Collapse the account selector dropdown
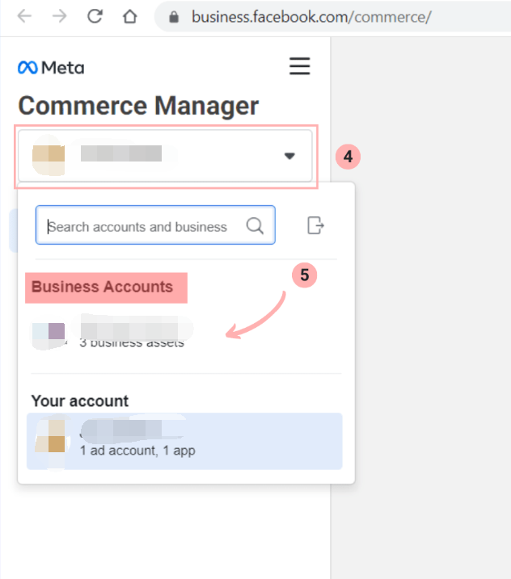The image size is (511, 579). pyautogui.click(x=165, y=156)
